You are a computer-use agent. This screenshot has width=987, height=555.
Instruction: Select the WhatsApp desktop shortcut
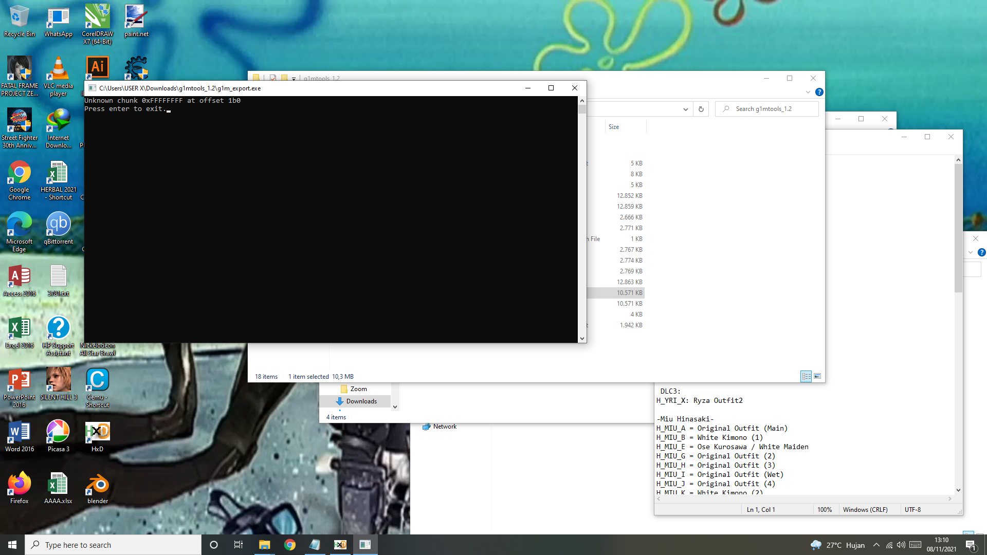58,21
